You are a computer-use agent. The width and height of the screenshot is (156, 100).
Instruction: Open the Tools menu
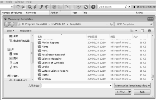[9, 2]
